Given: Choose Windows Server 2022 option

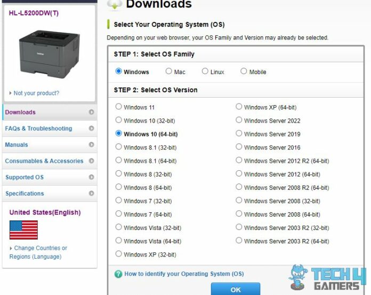Looking at the screenshot, I should [239, 120].
